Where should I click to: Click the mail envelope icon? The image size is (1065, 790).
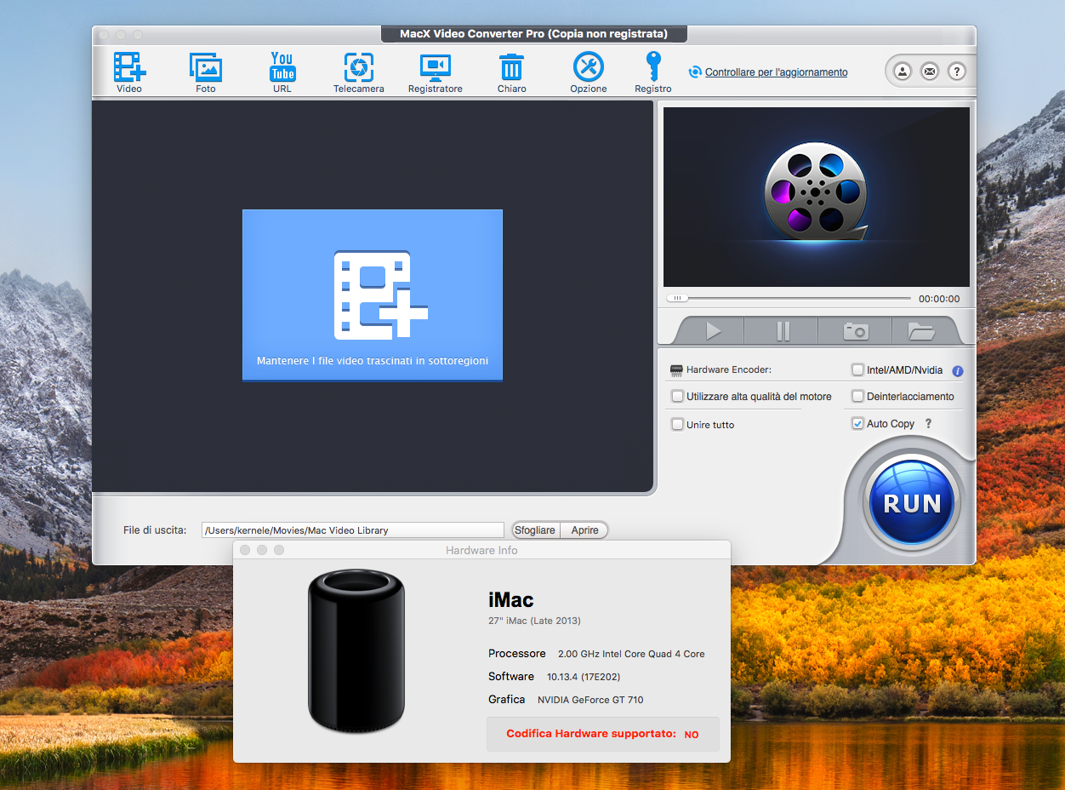click(930, 72)
